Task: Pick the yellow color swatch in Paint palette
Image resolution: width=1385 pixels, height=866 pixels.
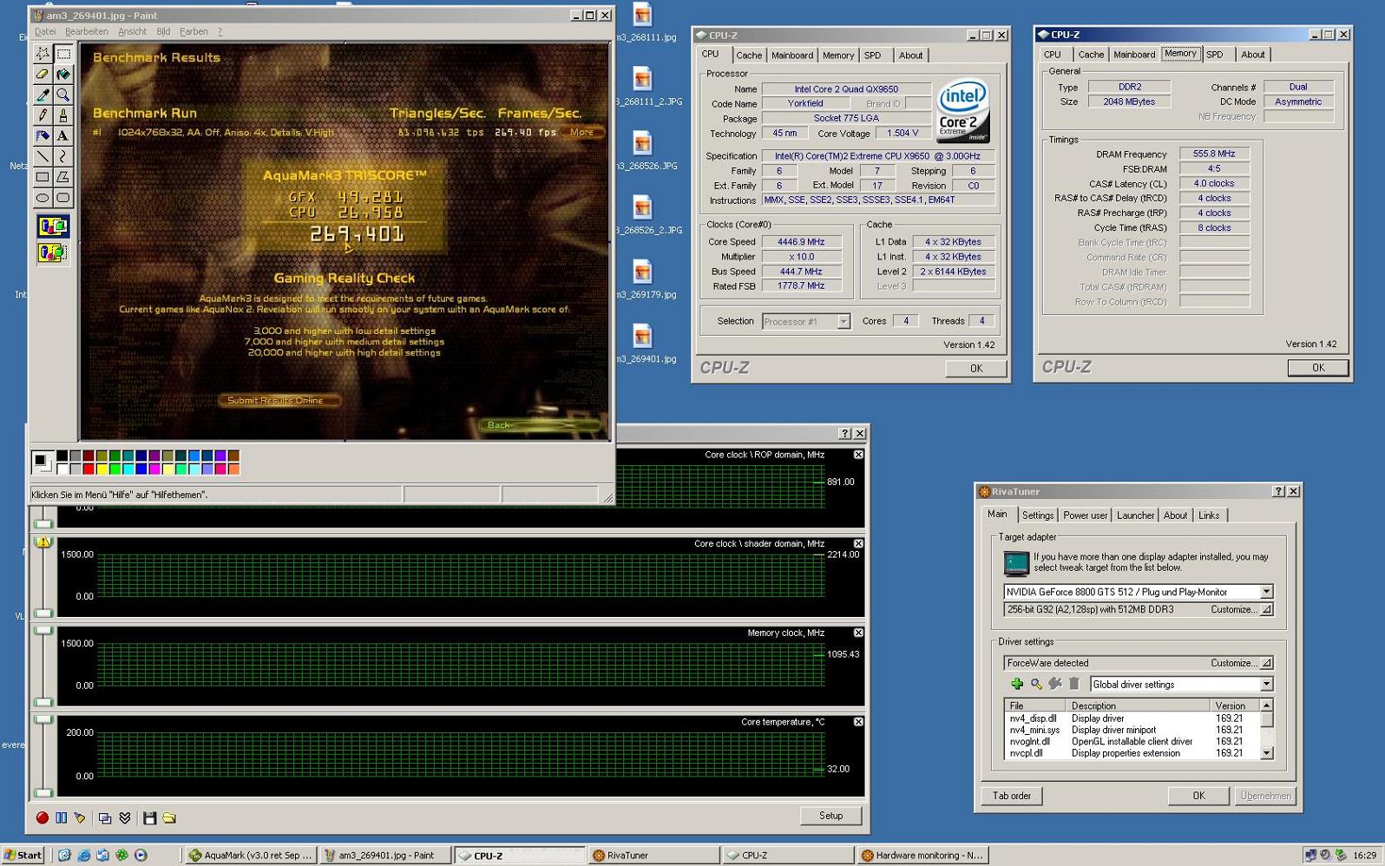Action: (x=102, y=469)
